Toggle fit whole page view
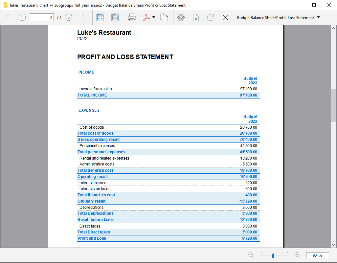 (x=115, y=17)
